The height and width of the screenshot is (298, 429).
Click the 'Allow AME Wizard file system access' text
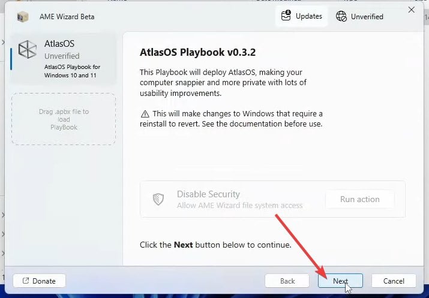239,206
